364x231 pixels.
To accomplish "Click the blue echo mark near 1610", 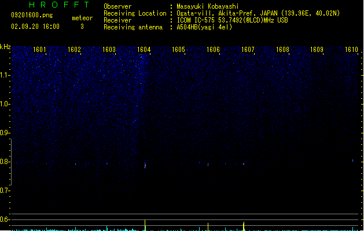I will (352, 161).
